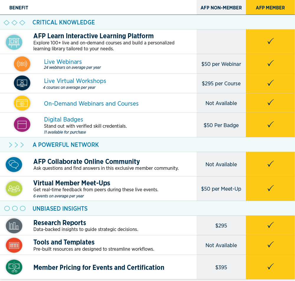Select "11 available for purchase" note
295x281 pixels.
[x=65, y=132]
